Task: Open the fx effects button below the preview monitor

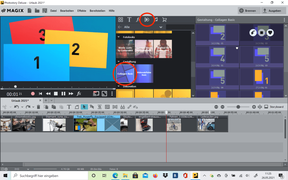Action: pyautogui.click(x=79, y=94)
